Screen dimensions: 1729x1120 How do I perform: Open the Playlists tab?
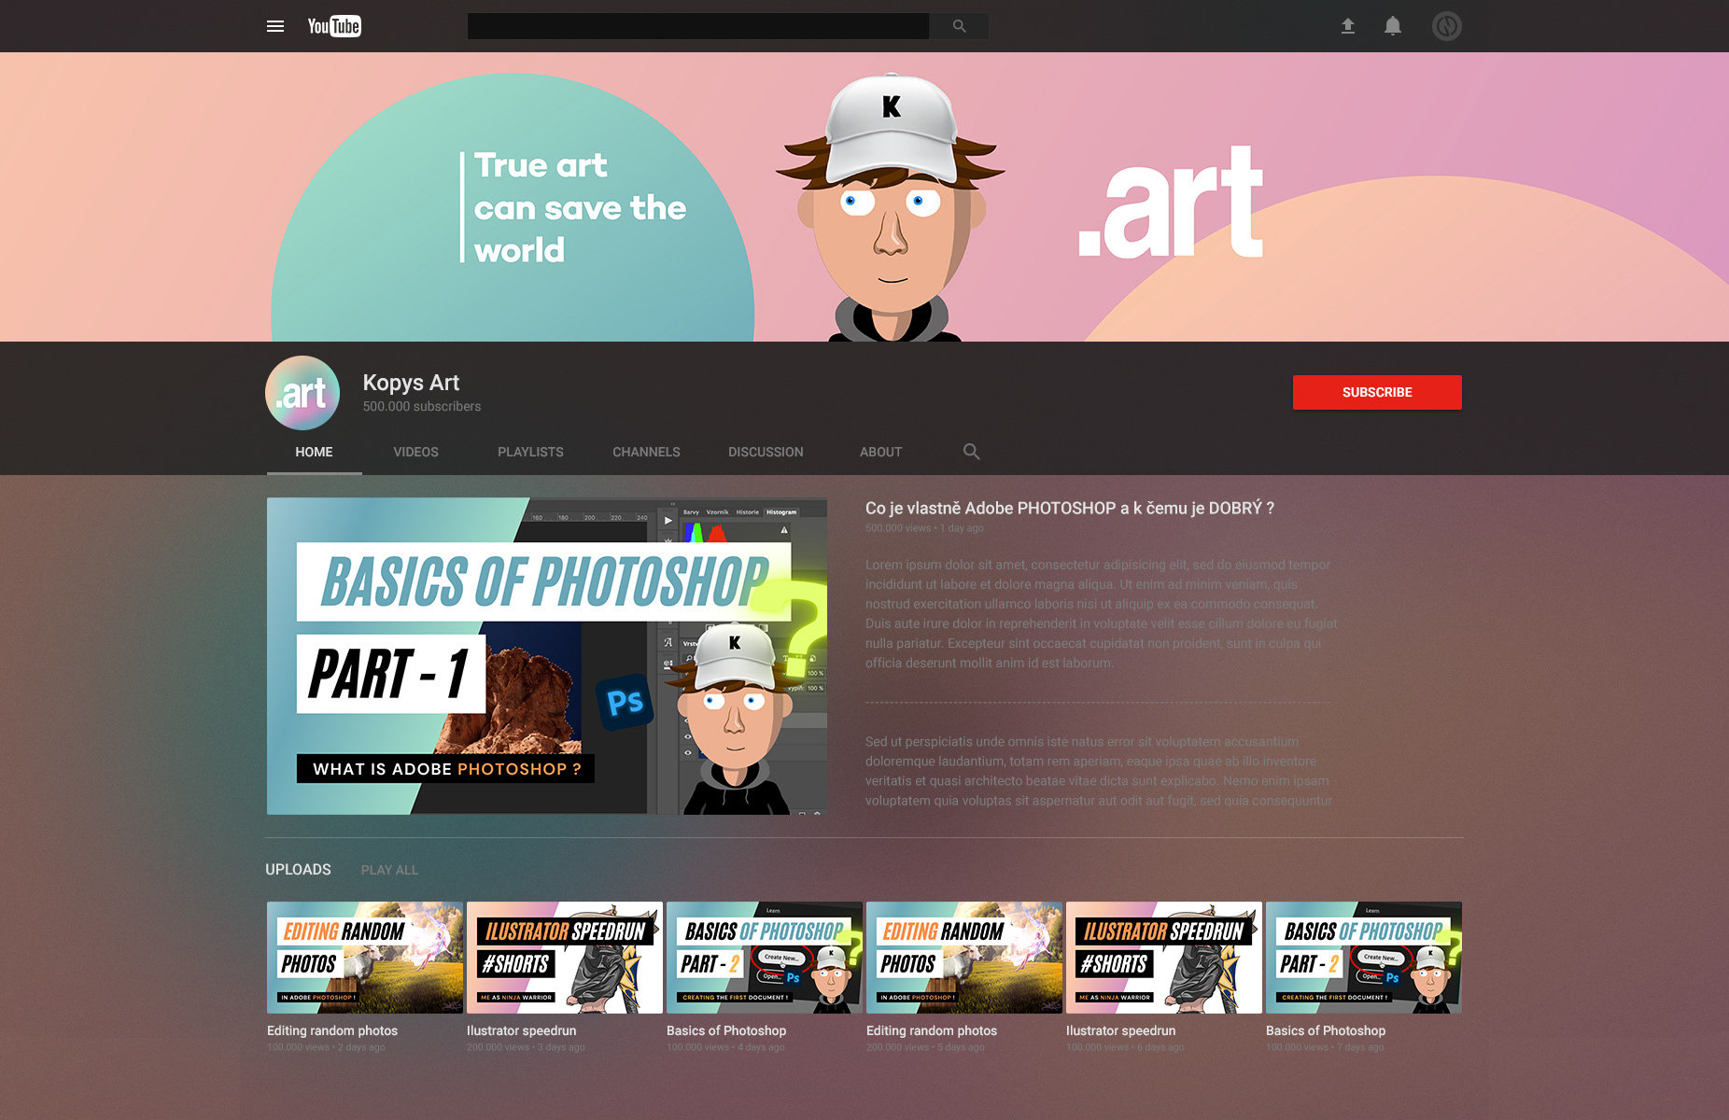530,452
